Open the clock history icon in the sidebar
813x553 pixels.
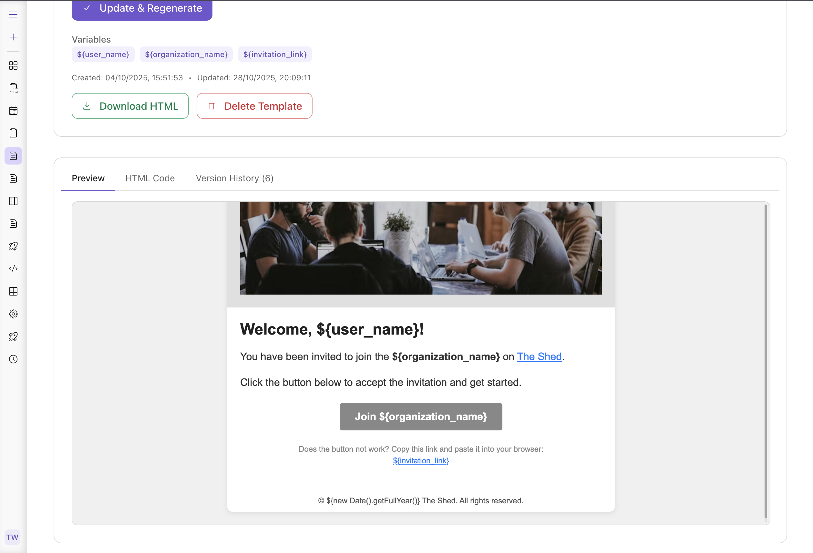point(13,359)
